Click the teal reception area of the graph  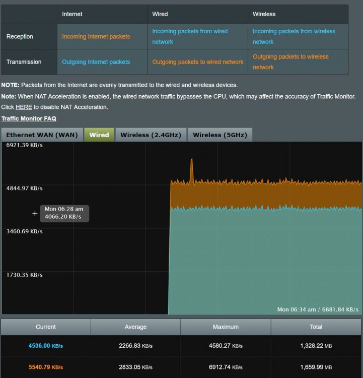(265, 261)
